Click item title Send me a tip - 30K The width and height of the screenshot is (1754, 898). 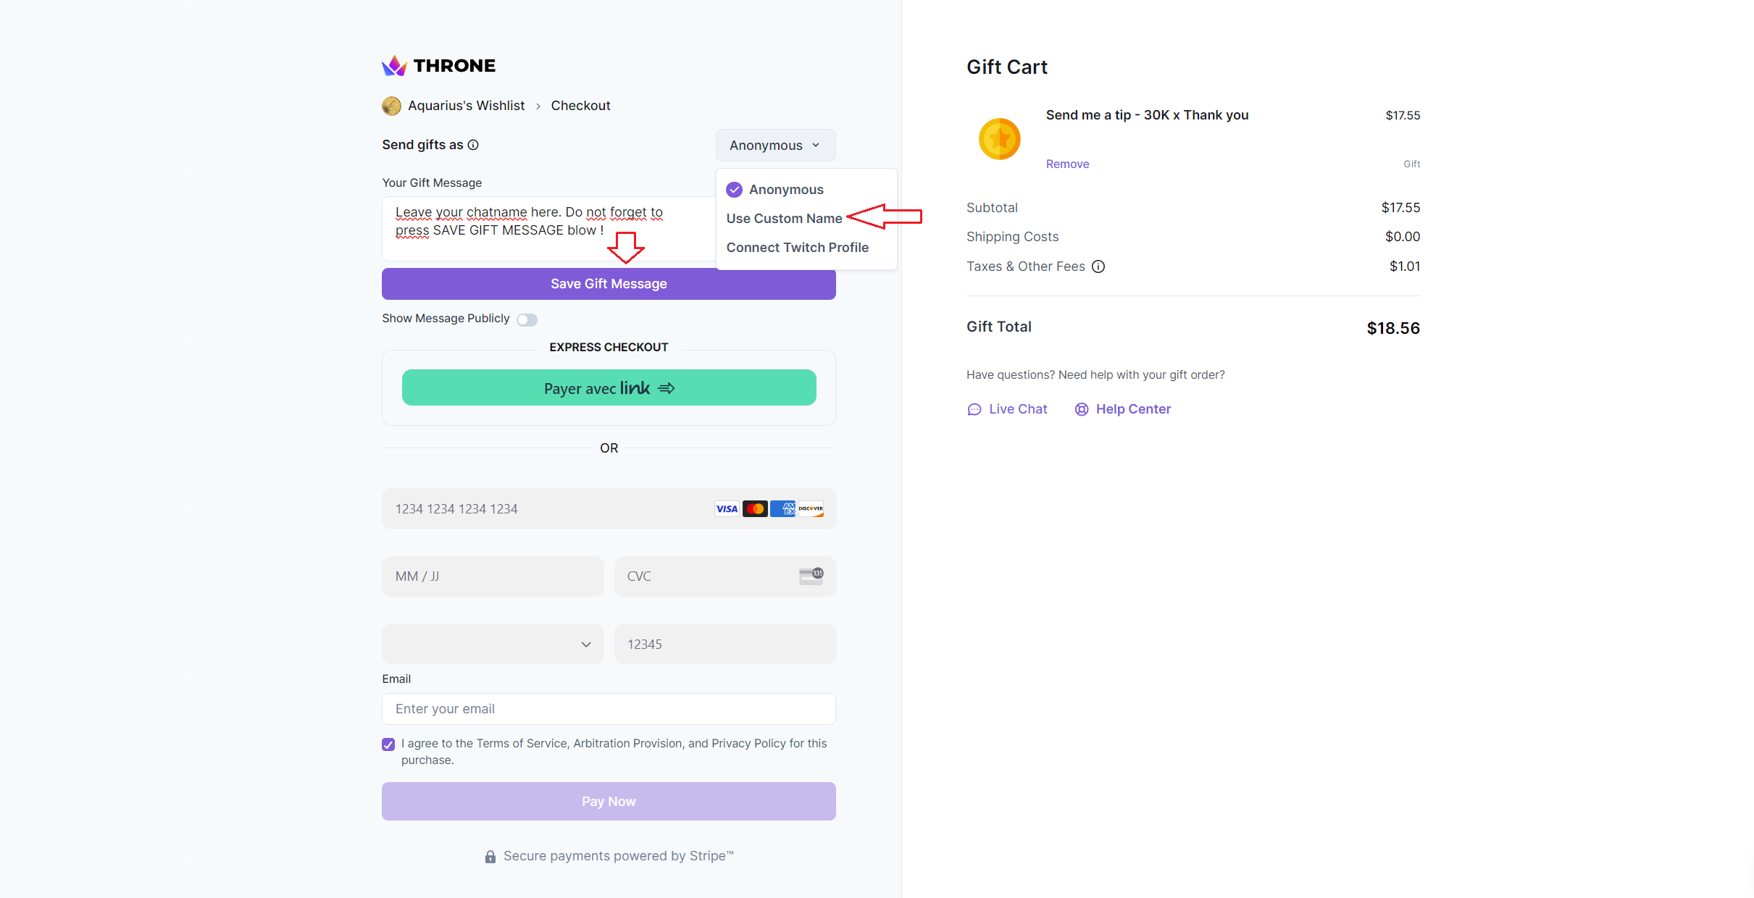1147,115
